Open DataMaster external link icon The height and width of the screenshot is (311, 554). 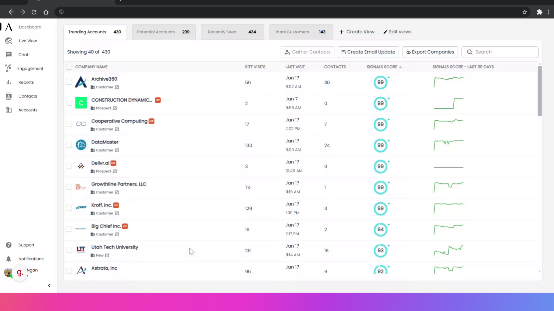(117, 150)
